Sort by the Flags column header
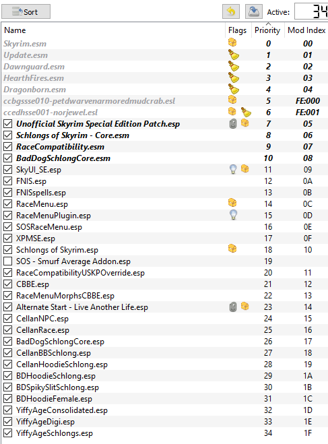 coord(238,30)
